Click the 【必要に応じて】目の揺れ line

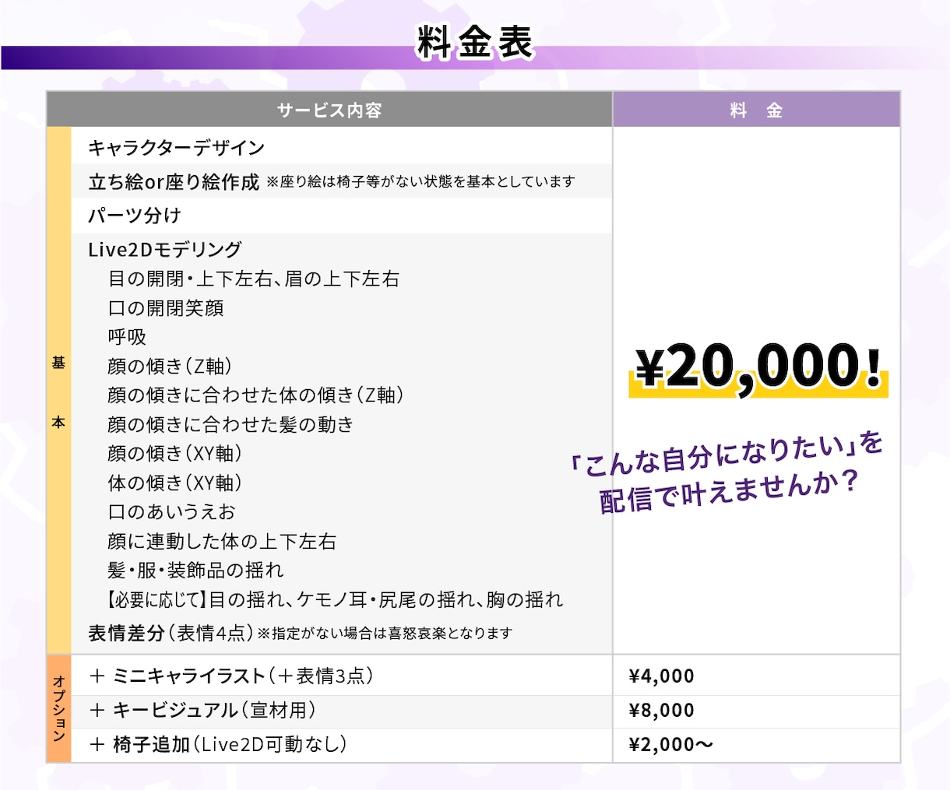(x=335, y=599)
